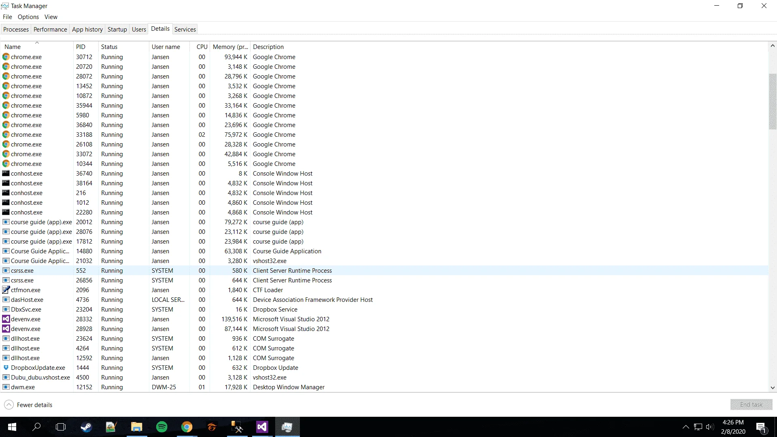Select course guide (app).exe PID 20012
The width and height of the screenshot is (777, 437).
point(384,222)
